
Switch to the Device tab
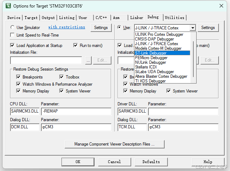[x=14, y=18]
